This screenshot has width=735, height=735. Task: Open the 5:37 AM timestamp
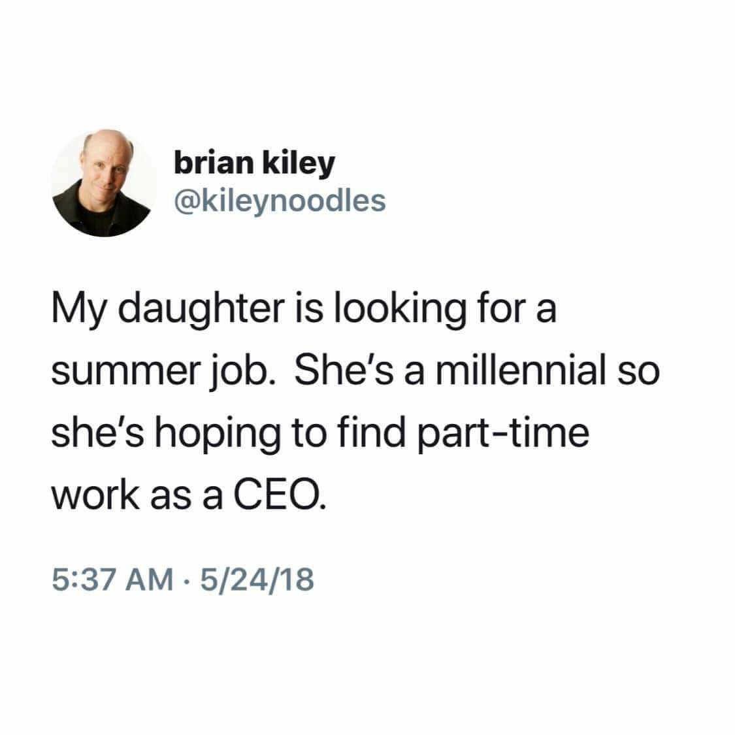(x=112, y=579)
